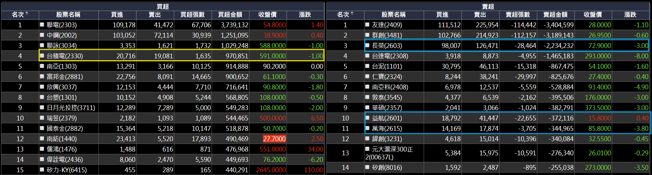The height and width of the screenshot is (175, 652).
Task: Select 偉詮電(2436) stock name
Action: (65, 159)
